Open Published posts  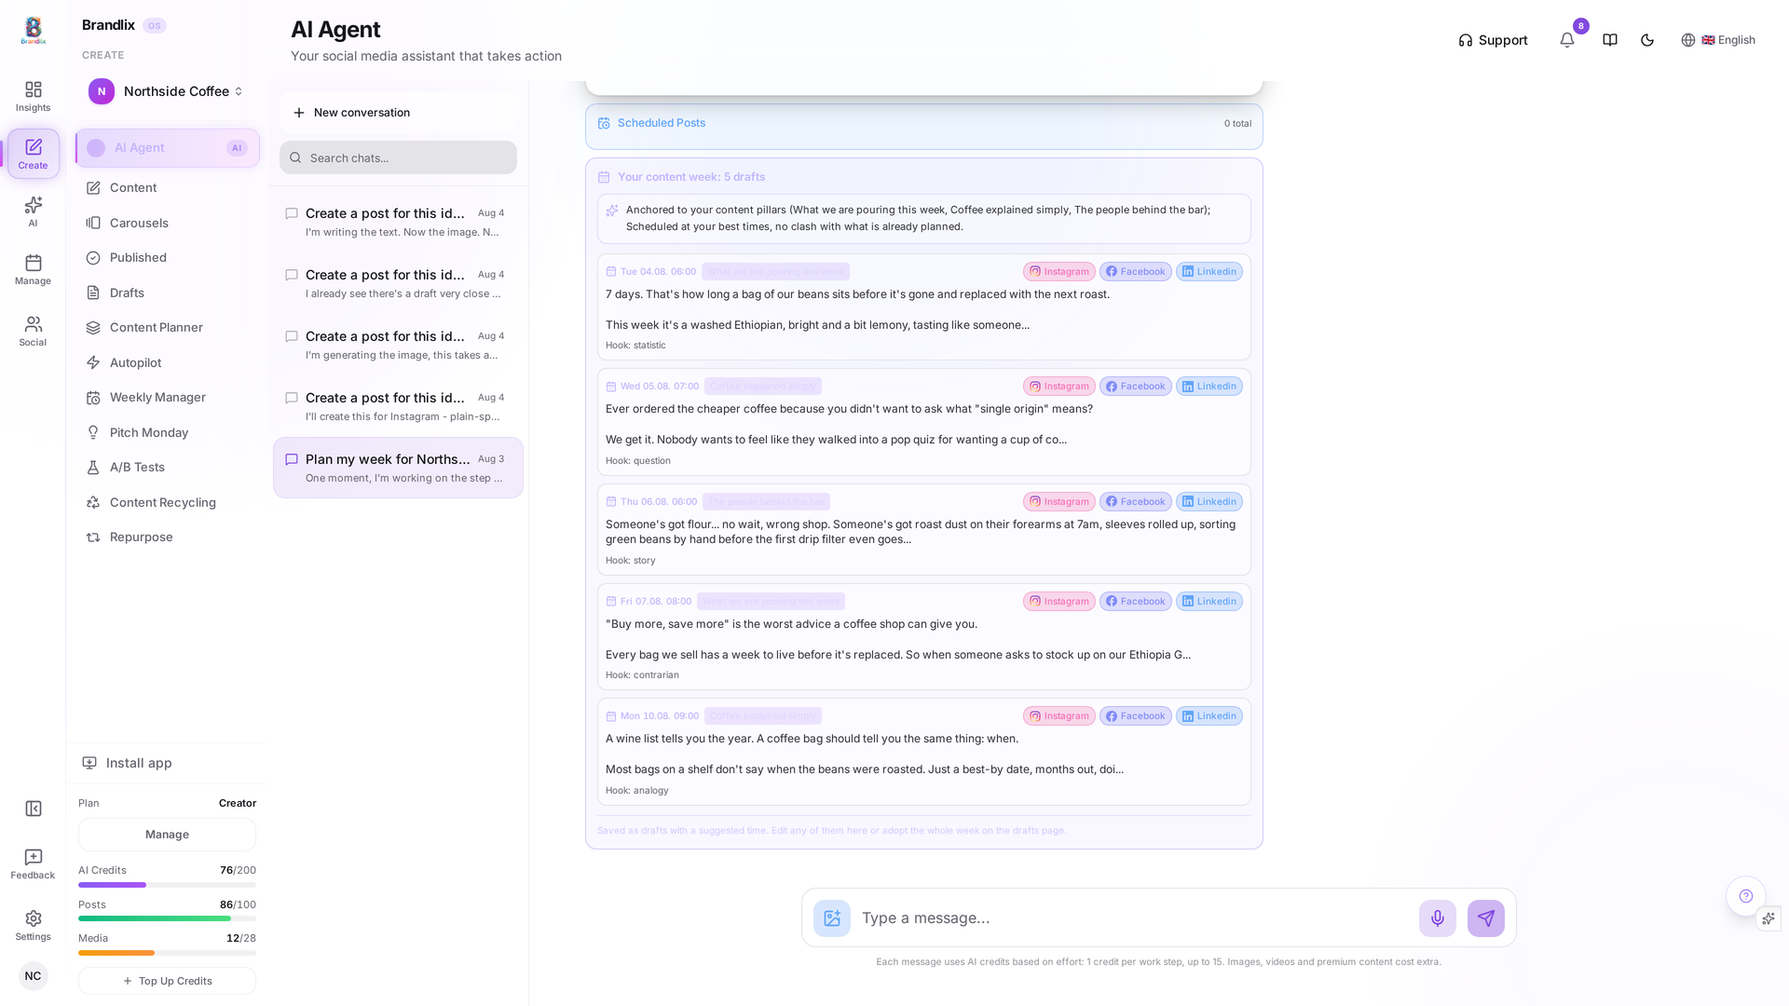click(168, 258)
